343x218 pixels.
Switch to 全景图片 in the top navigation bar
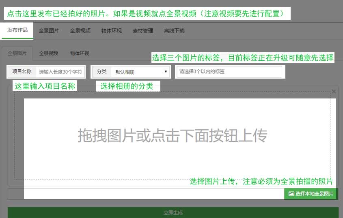(49, 31)
